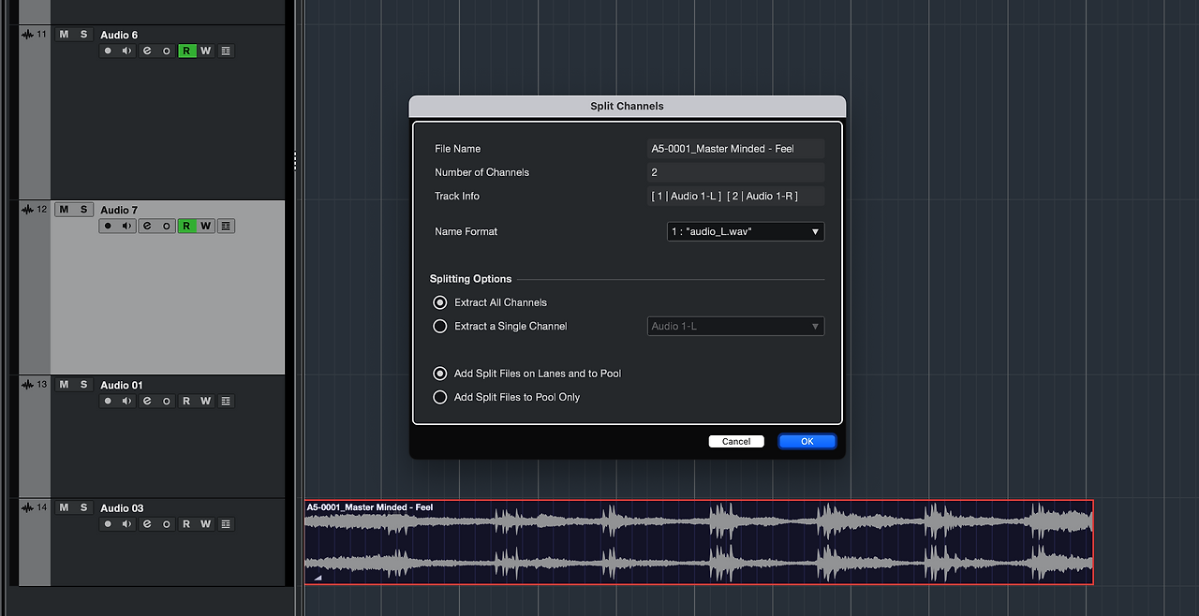The height and width of the screenshot is (616, 1199).
Task: Disable read automation on Audio 7
Action: [186, 226]
